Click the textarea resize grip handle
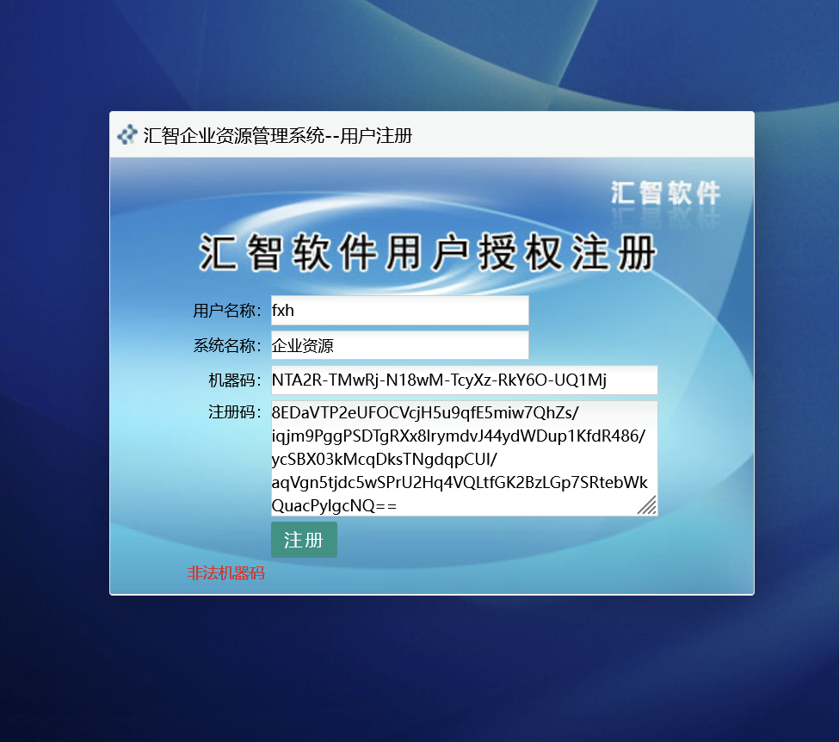This screenshot has height=742, width=839. click(x=647, y=506)
